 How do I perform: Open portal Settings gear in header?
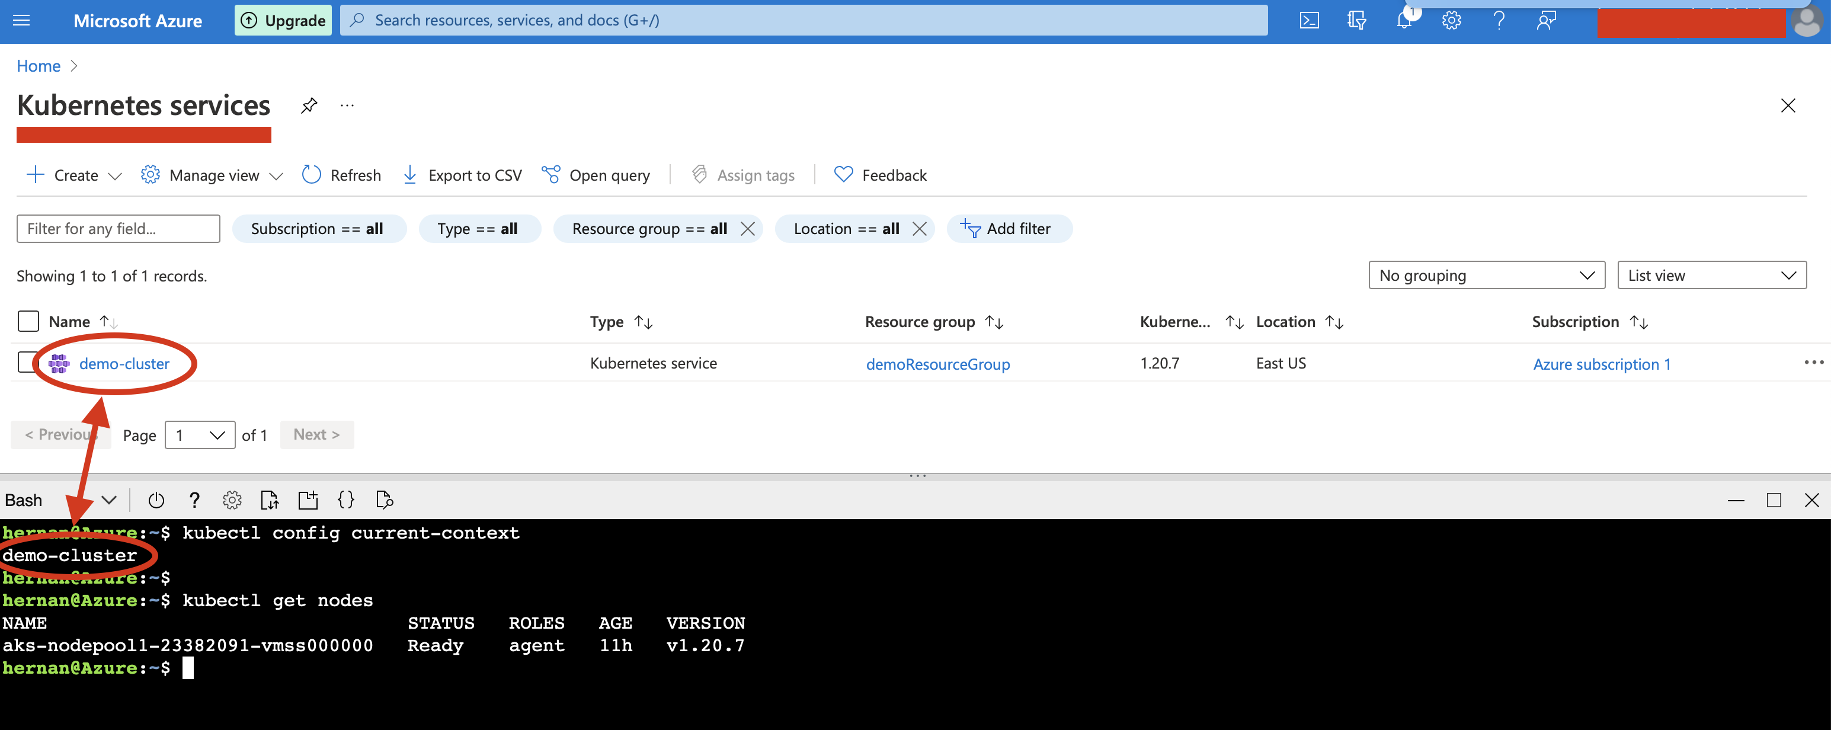tap(1451, 21)
